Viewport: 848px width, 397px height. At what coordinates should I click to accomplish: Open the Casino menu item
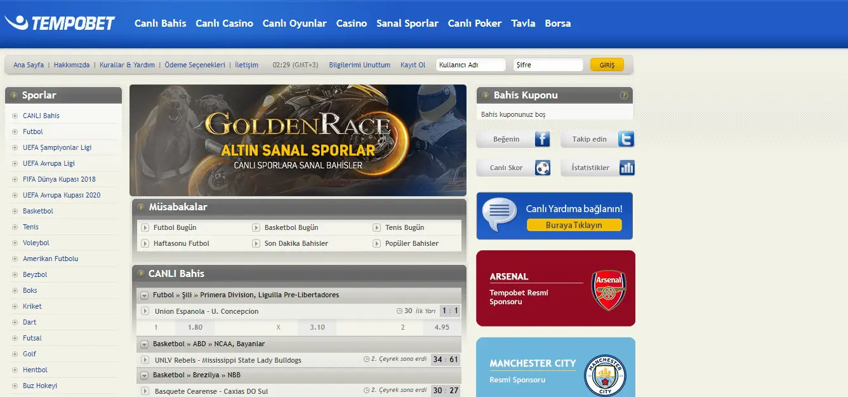coord(352,24)
